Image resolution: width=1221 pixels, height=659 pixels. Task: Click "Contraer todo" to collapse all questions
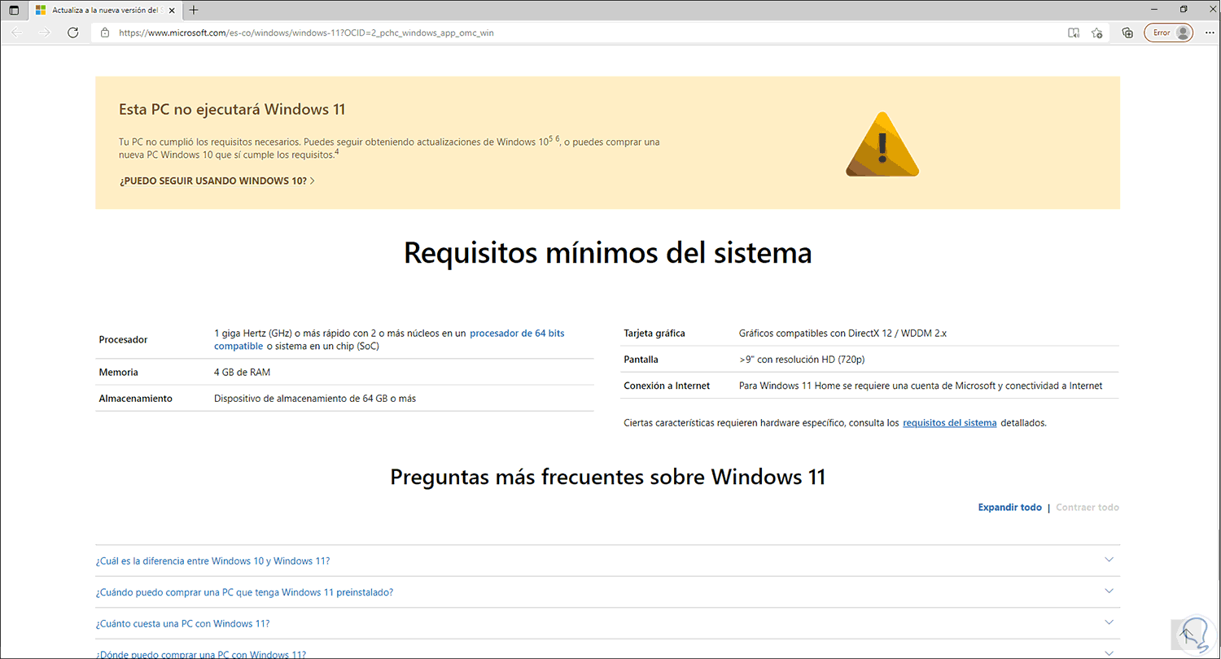(1088, 508)
